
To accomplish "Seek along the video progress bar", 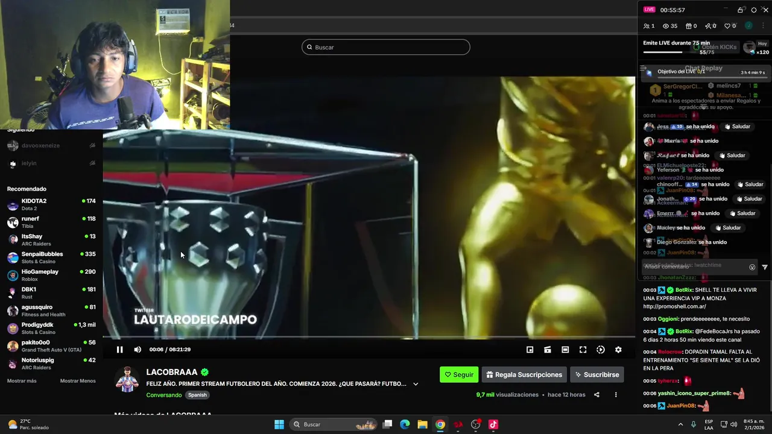I will (x=369, y=338).
